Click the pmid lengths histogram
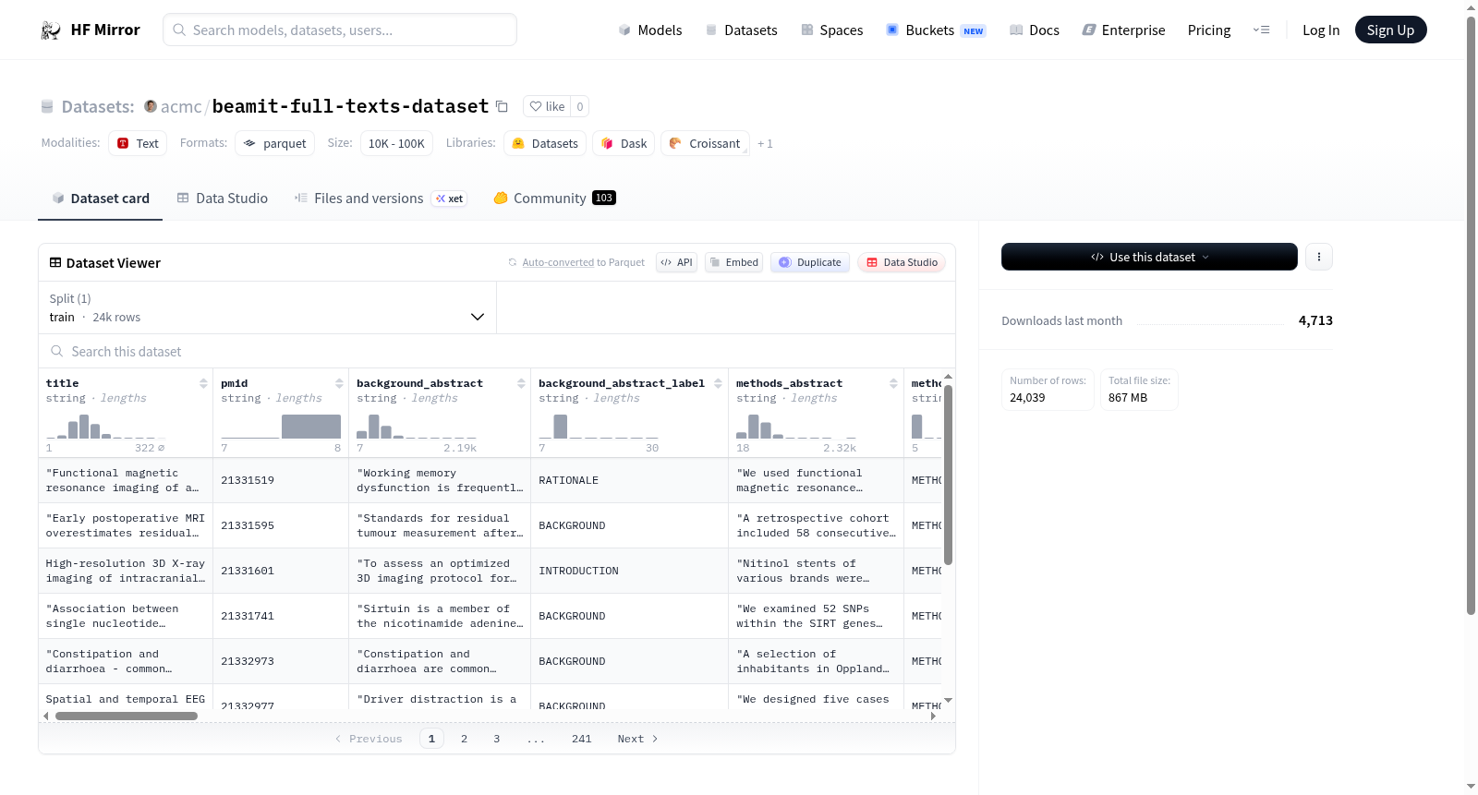Image resolution: width=1478 pixels, height=795 pixels. (281, 426)
